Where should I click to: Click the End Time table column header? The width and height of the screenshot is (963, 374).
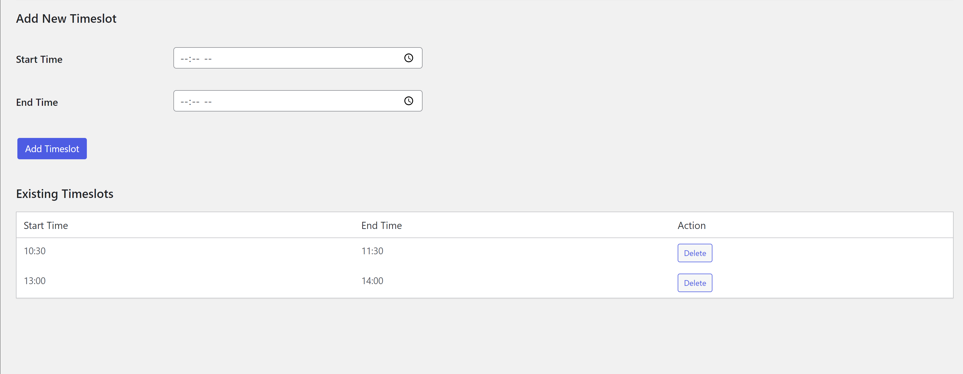point(381,226)
